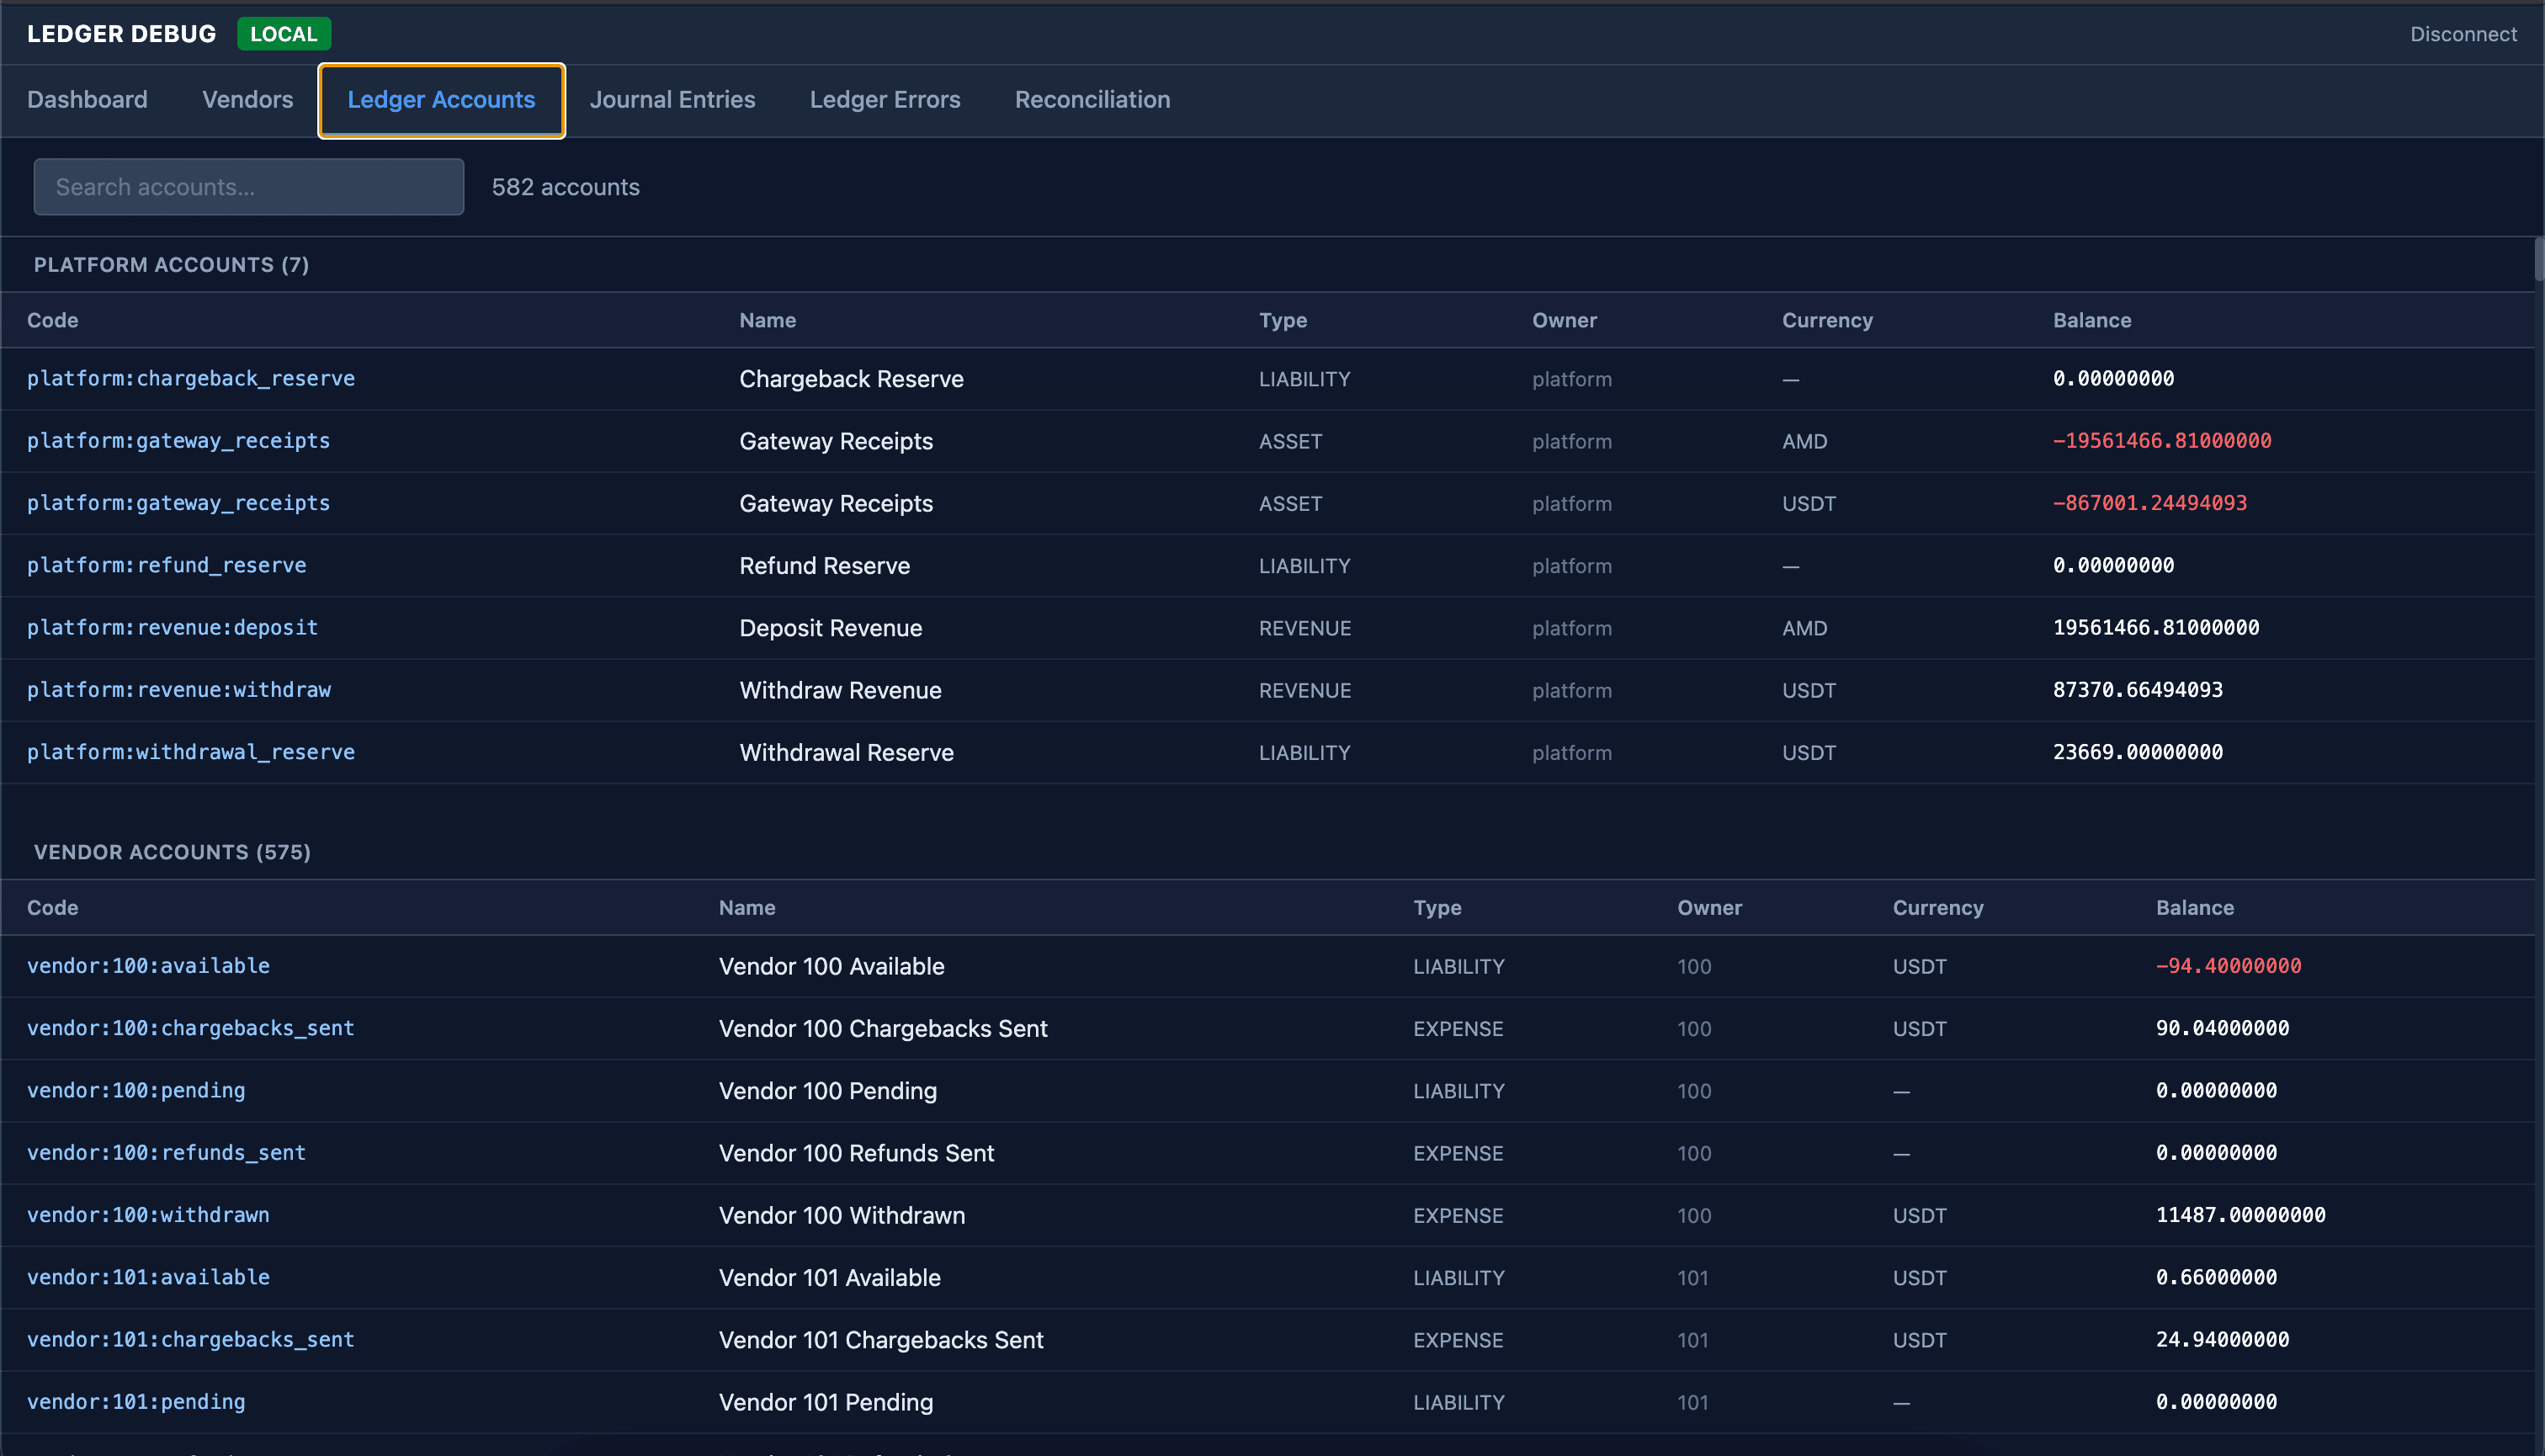Click the Type column header in the platform table
The image size is (2545, 1456).
(1282, 320)
